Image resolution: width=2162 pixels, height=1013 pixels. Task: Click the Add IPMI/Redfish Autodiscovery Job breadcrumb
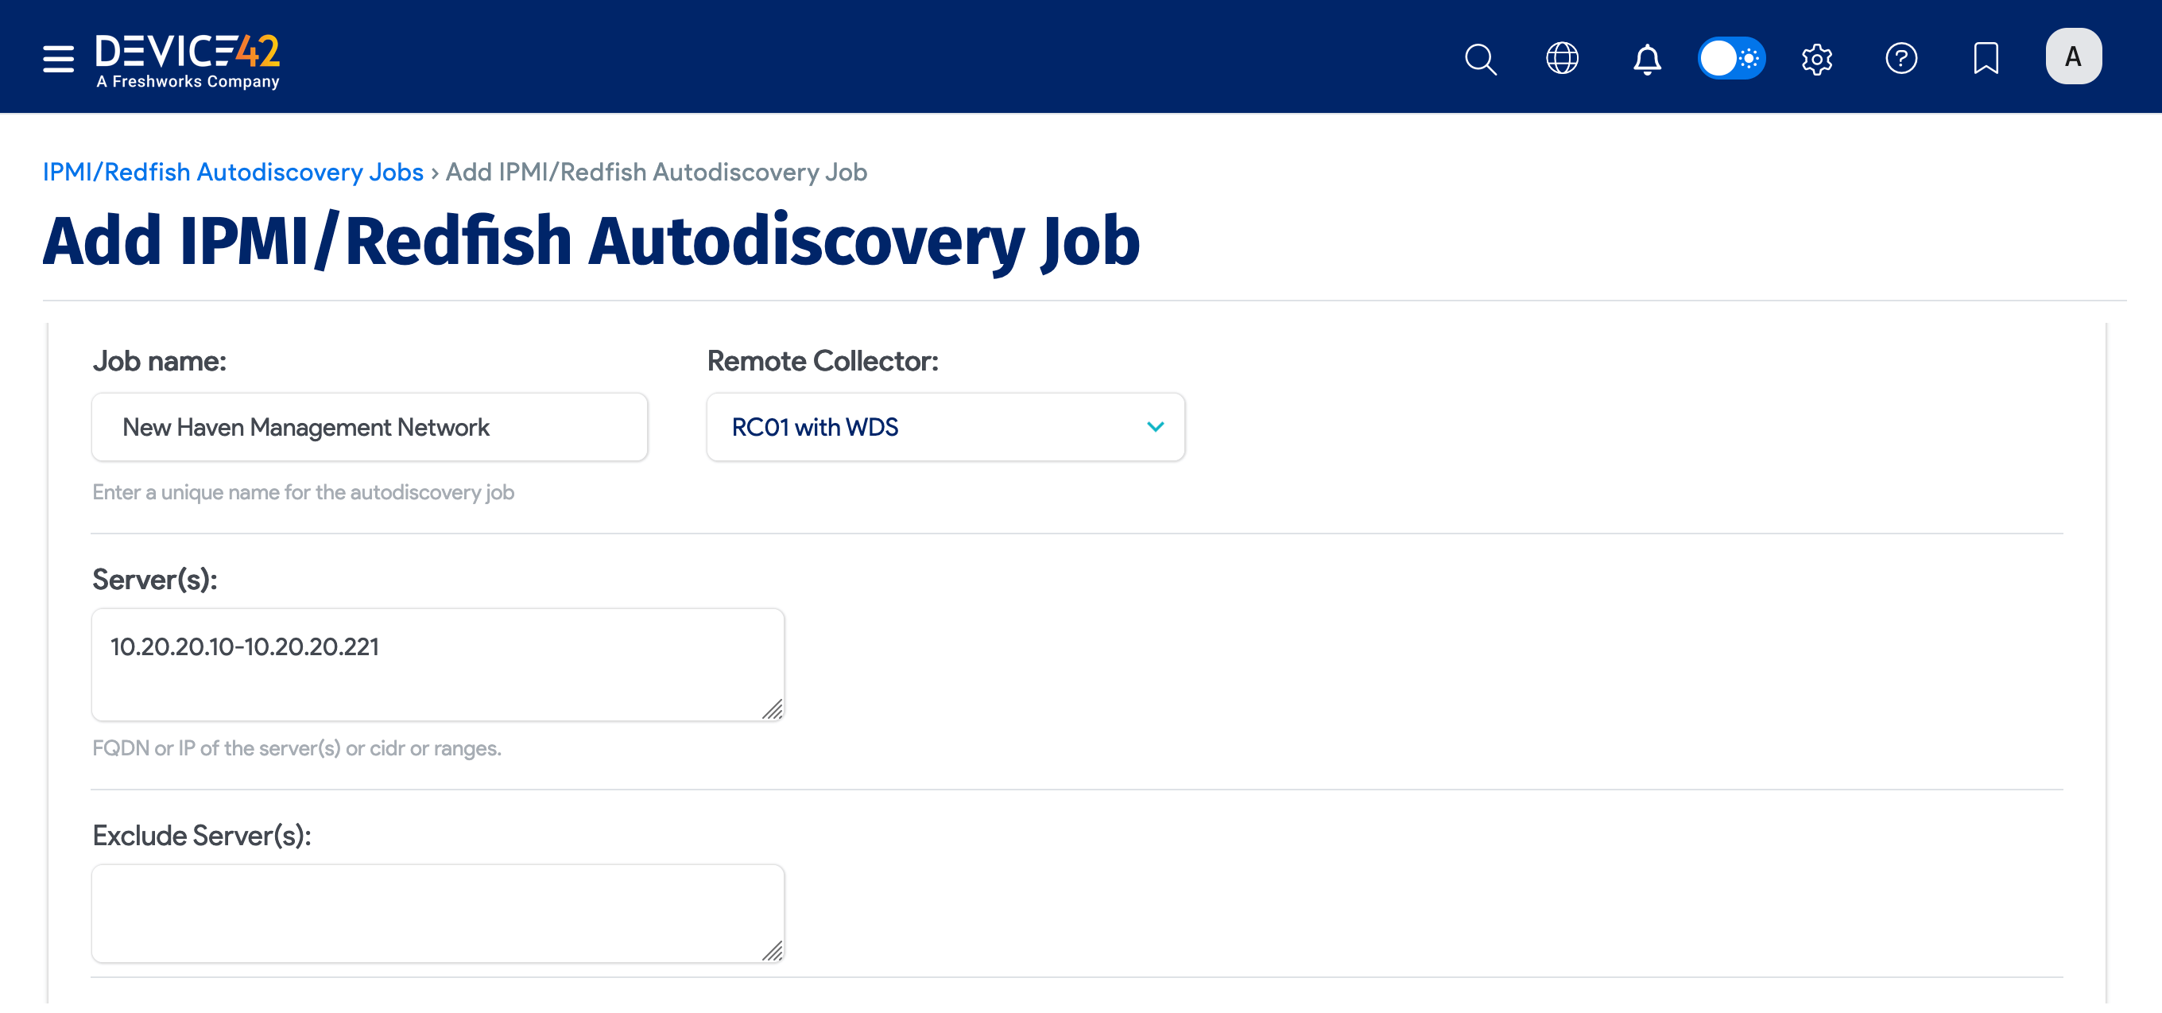click(656, 171)
